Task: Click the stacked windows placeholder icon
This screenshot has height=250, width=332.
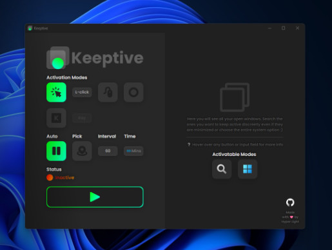Action: point(235,97)
